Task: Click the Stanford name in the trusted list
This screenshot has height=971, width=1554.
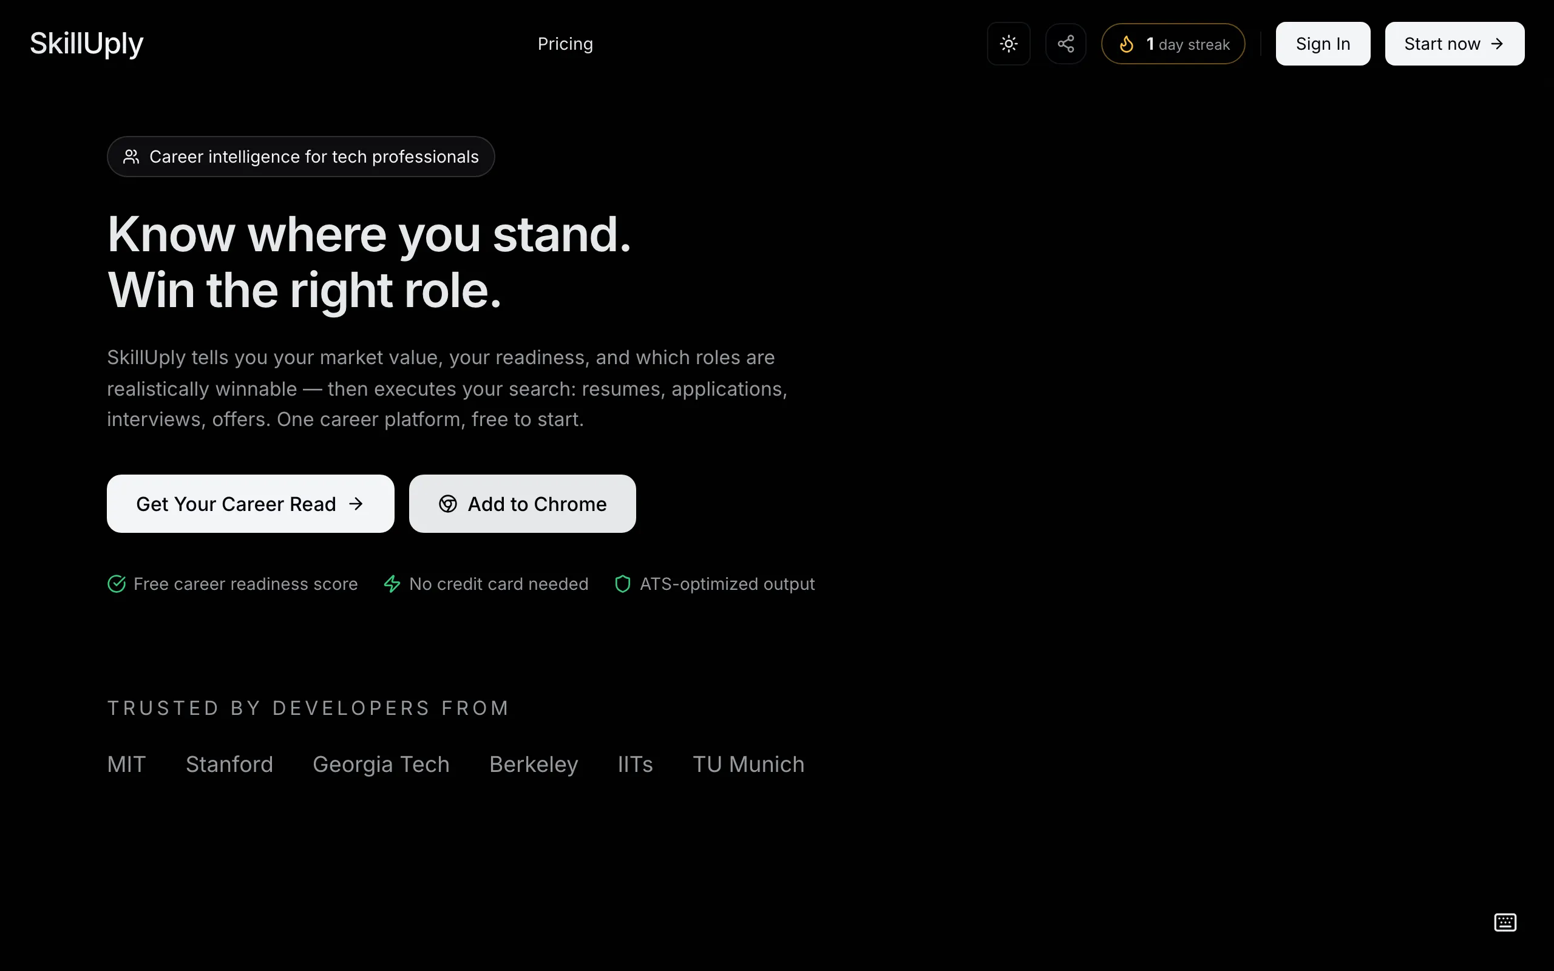Action: pyautogui.click(x=229, y=764)
